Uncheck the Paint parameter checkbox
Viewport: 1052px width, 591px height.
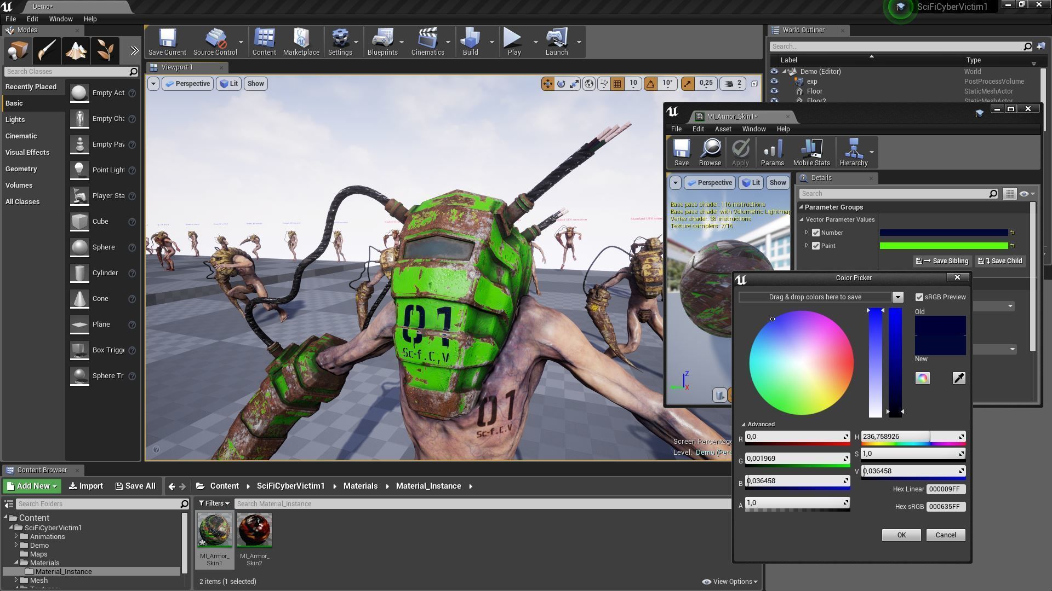click(x=816, y=246)
